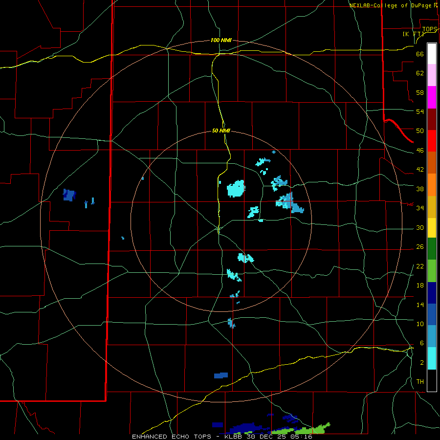
Task: Click the 46 legend value
Action: pyautogui.click(x=420, y=151)
